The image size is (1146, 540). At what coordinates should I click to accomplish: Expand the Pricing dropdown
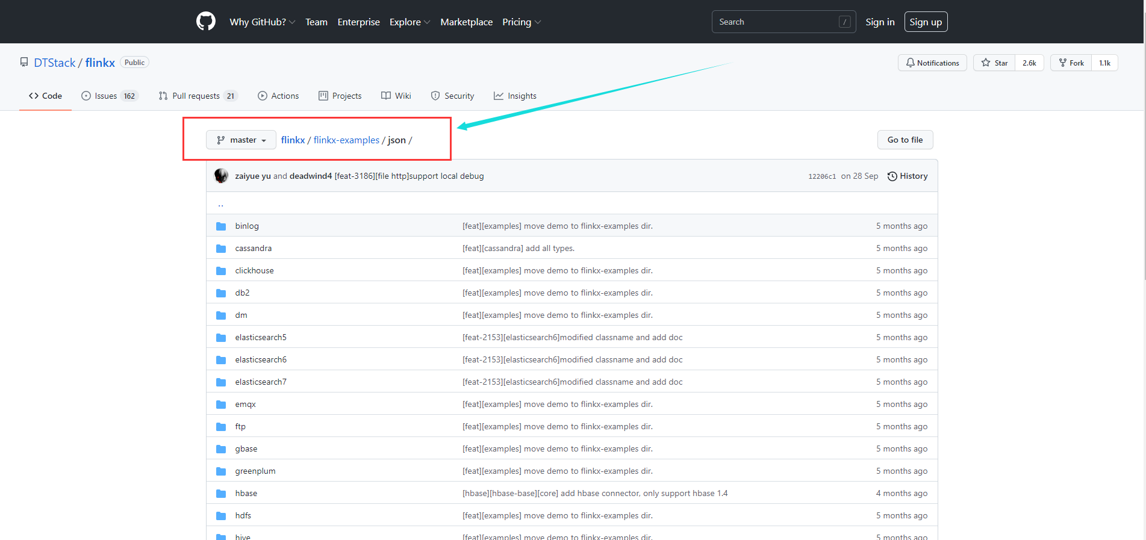tap(522, 22)
